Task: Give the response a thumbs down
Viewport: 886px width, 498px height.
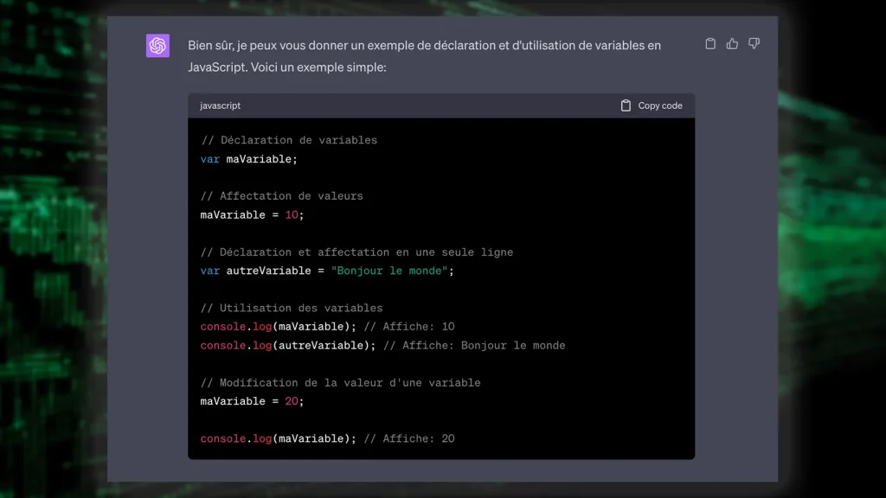Action: click(754, 44)
